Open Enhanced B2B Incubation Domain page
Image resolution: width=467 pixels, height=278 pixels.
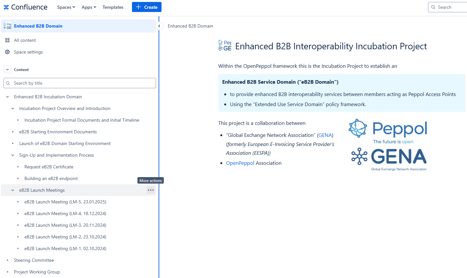48,97
